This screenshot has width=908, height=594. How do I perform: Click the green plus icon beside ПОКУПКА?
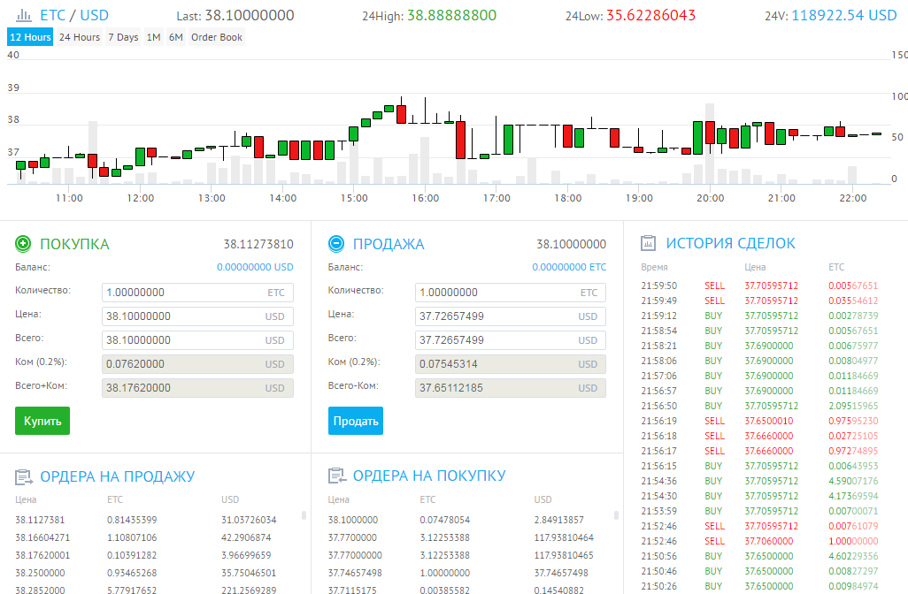(x=24, y=244)
